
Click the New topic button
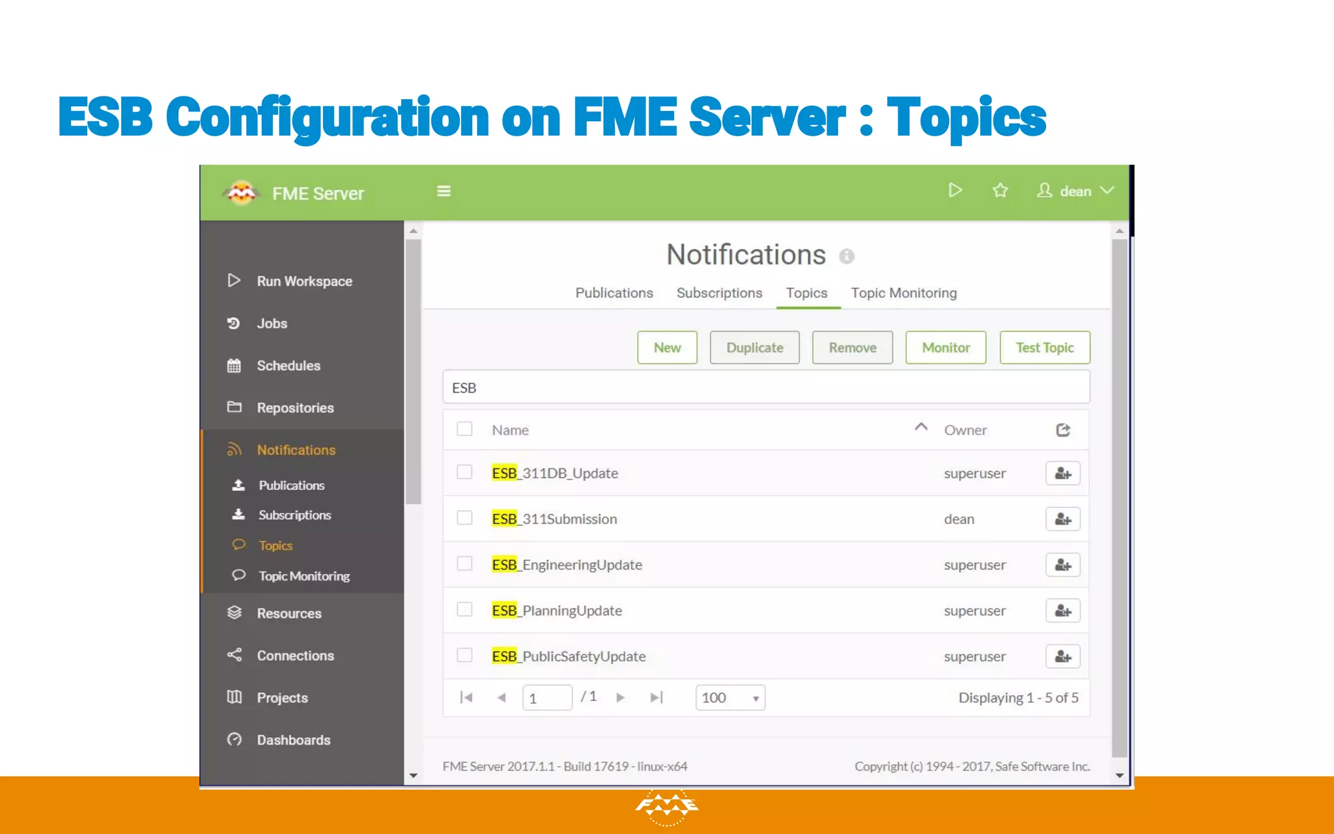667,348
